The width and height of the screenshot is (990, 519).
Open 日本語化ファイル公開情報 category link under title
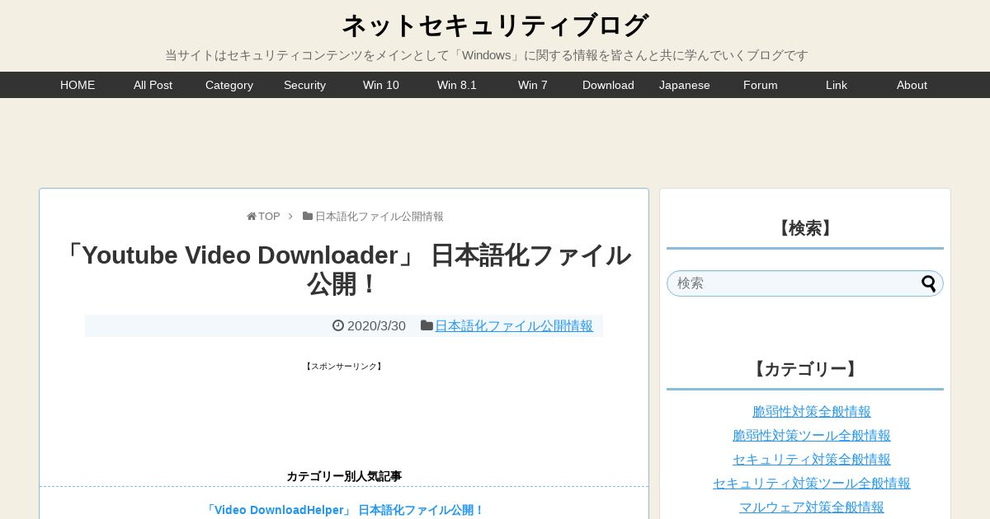[514, 325]
